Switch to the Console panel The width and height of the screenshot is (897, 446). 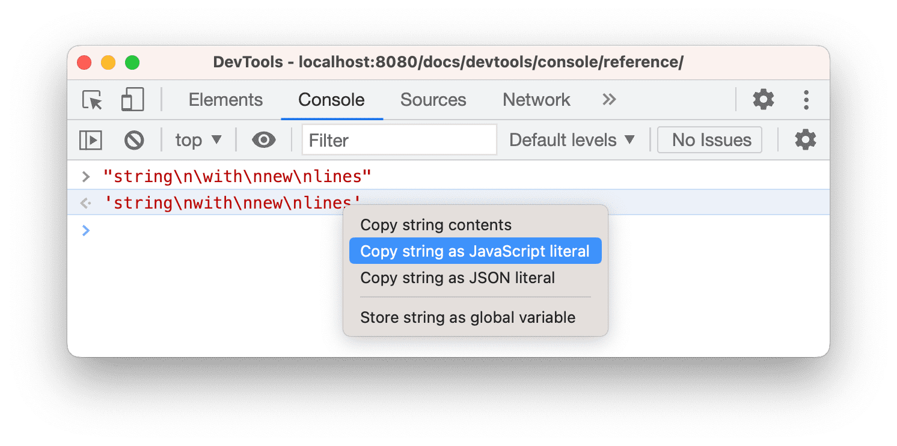[331, 100]
